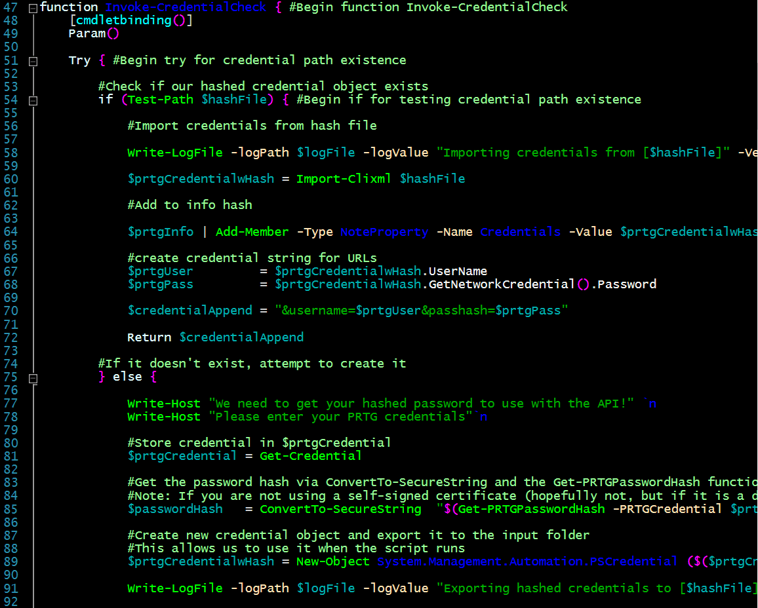The image size is (758, 608).
Task: Click the $hashFile variable on line 54
Action: click(234, 100)
